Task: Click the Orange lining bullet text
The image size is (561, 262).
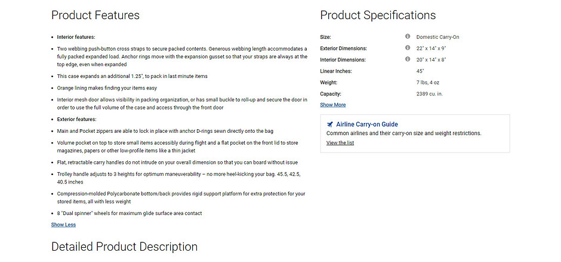Action: click(x=107, y=88)
